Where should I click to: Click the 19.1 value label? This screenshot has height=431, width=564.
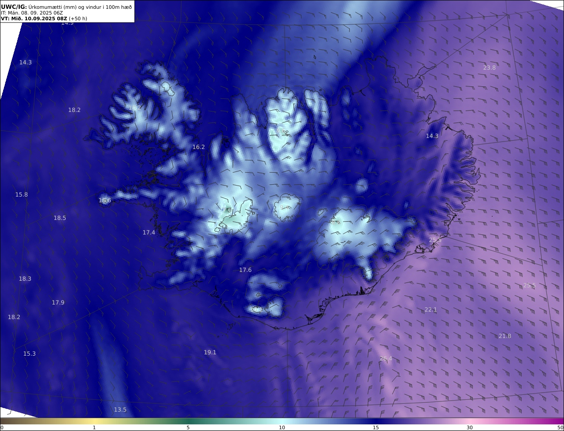pyautogui.click(x=210, y=352)
